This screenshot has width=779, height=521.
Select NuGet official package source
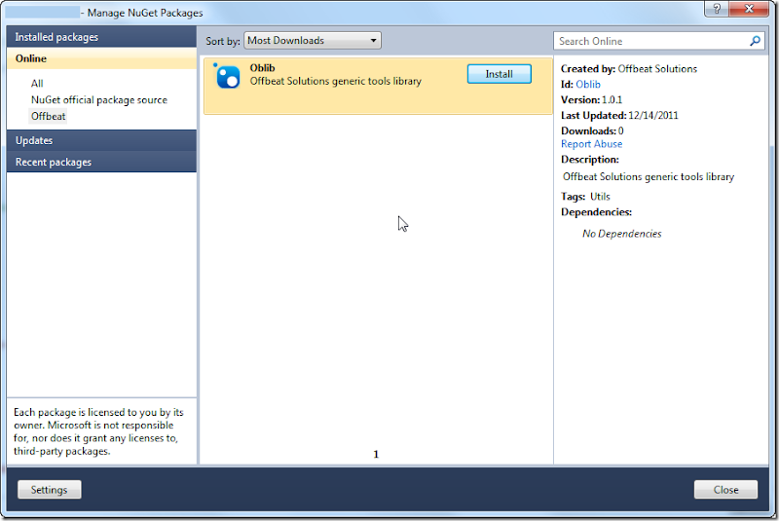pos(99,100)
